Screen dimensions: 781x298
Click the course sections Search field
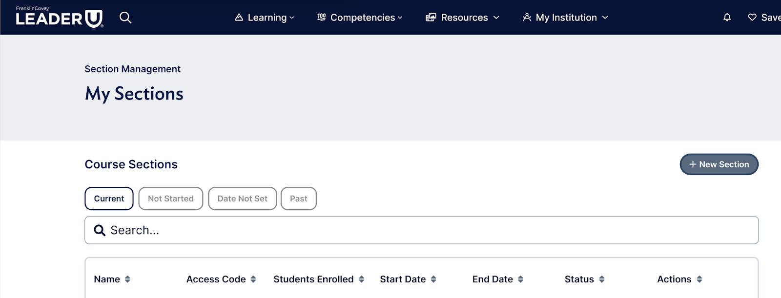point(421,230)
